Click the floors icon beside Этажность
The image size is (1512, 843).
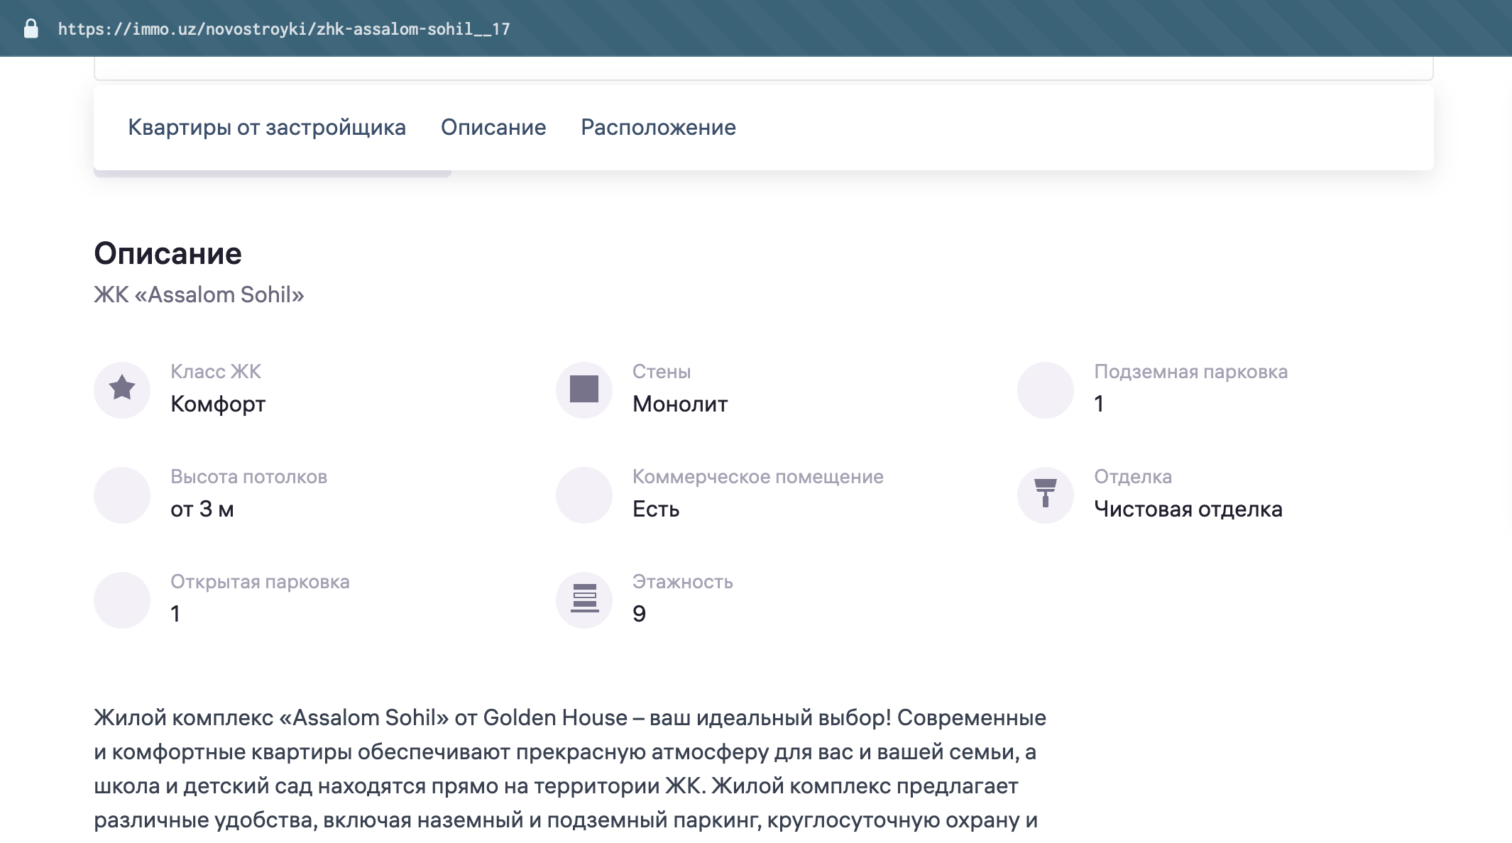coord(584,599)
